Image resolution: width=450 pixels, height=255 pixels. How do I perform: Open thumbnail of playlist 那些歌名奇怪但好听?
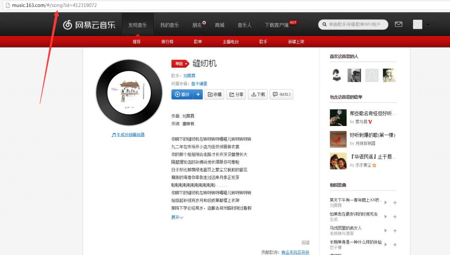click(x=338, y=118)
